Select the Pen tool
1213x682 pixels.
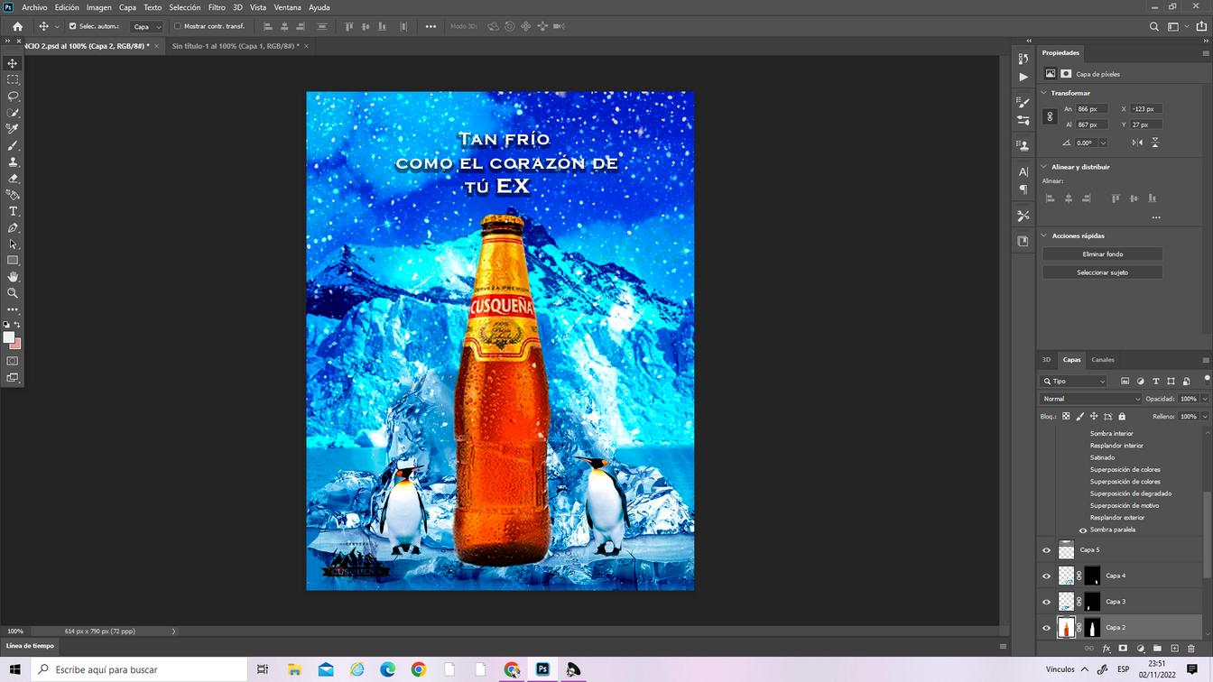[x=13, y=227]
